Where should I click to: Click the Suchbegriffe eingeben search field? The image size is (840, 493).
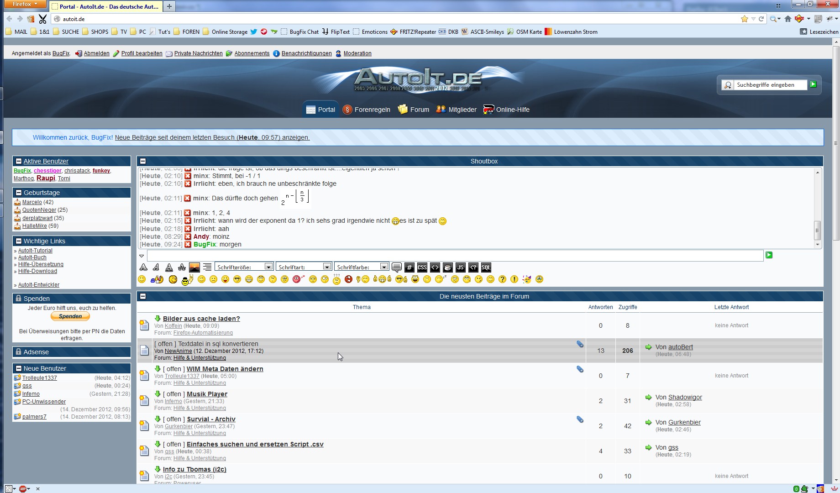(770, 85)
